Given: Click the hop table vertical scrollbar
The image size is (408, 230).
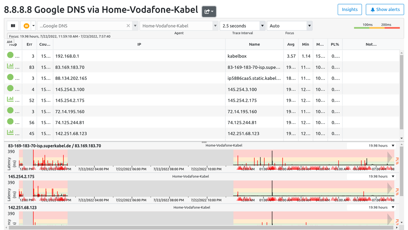Looking at the screenshot, I should point(401,91).
